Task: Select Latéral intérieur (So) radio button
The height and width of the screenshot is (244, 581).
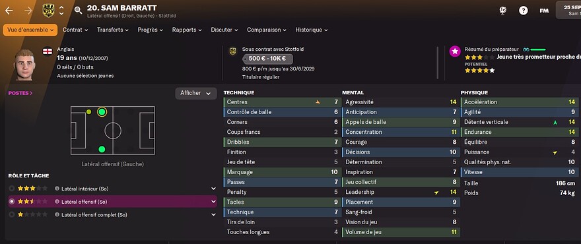Action: click(x=12, y=189)
